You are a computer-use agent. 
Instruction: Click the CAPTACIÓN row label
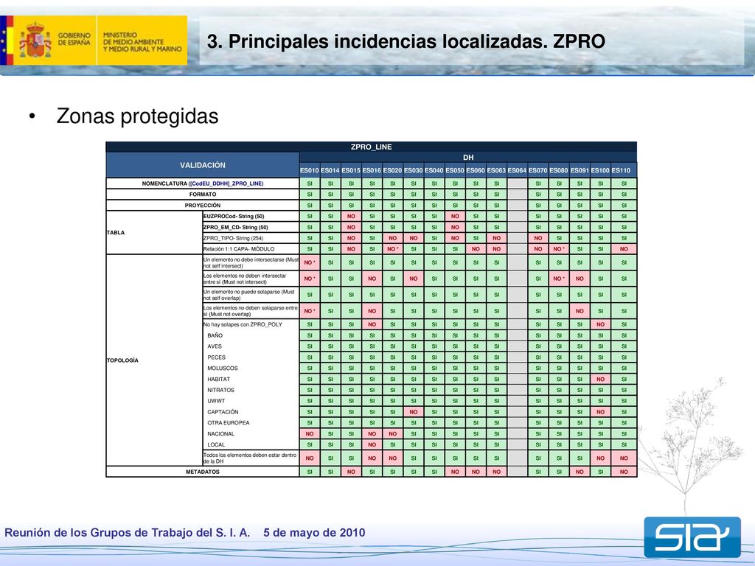[223, 412]
